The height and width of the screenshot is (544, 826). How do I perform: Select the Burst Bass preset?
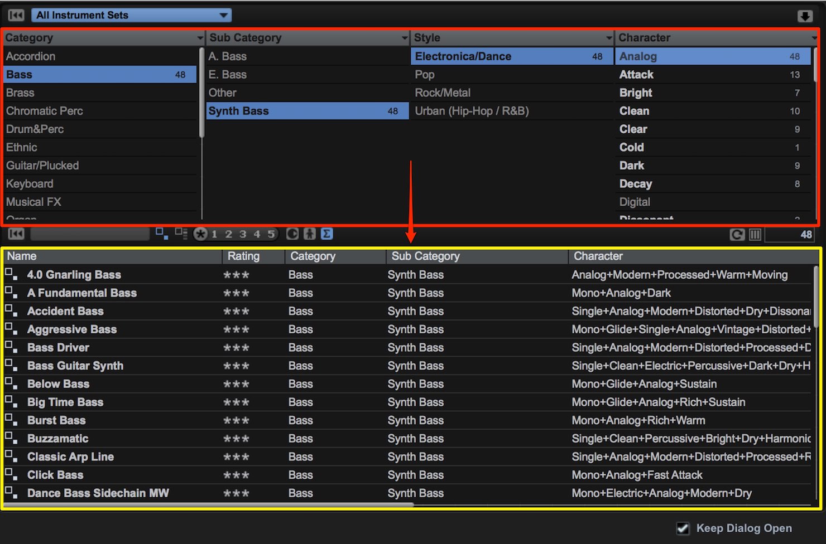[x=56, y=420]
